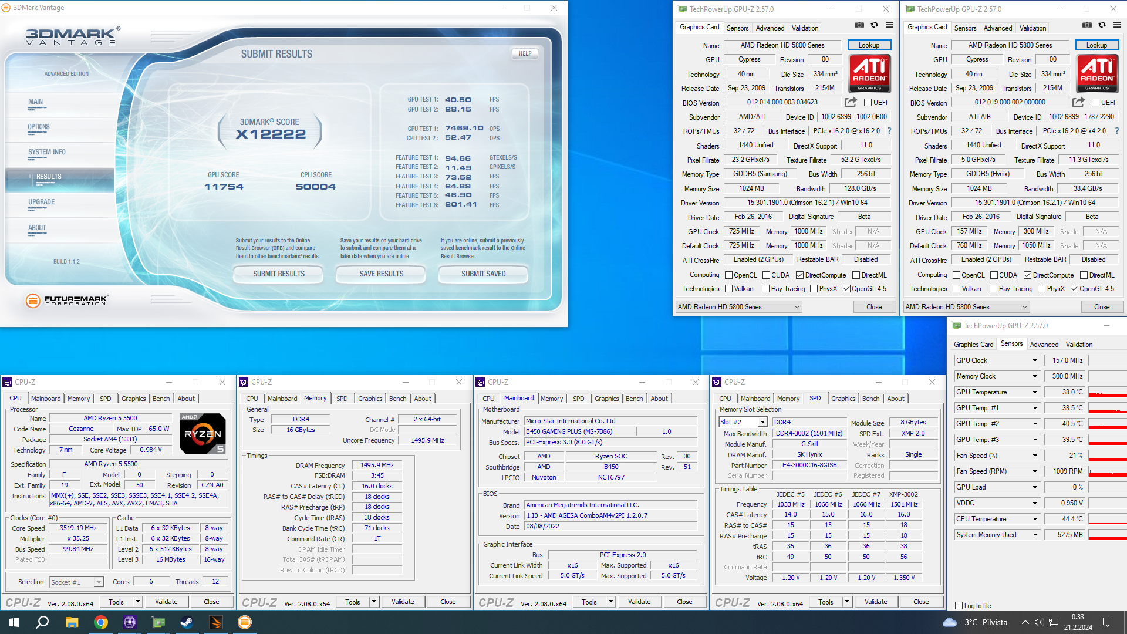
Task: Open File Explorer from taskbar
Action: pos(72,622)
